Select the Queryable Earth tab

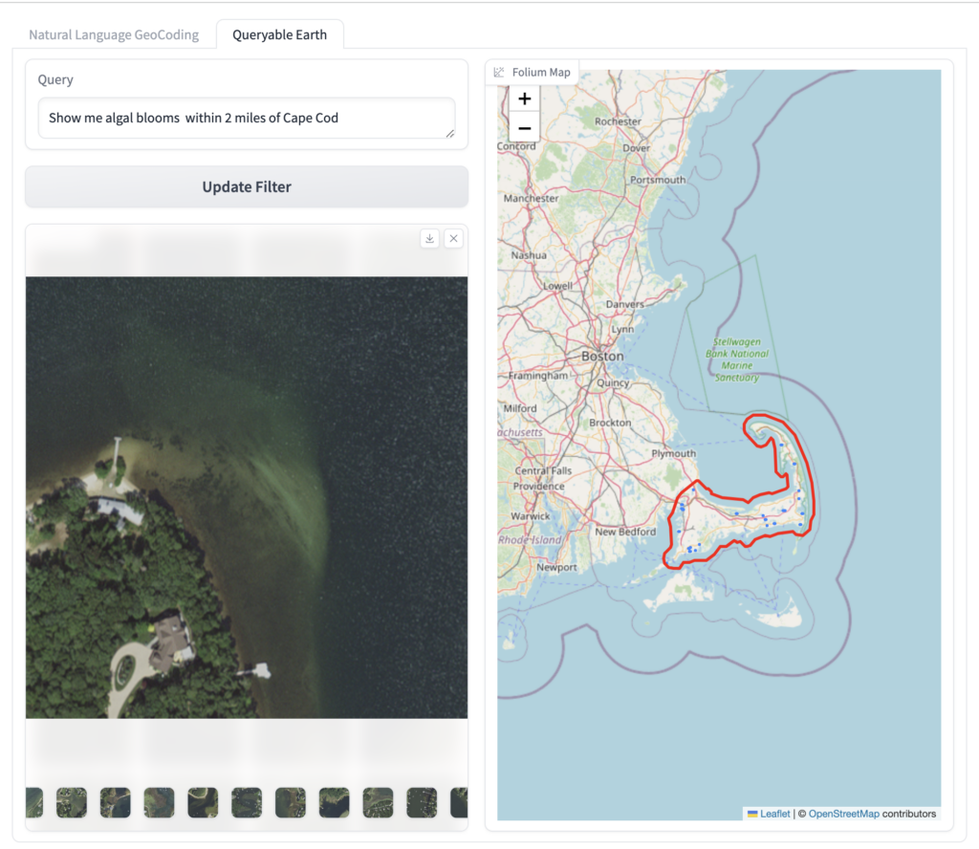[280, 33]
